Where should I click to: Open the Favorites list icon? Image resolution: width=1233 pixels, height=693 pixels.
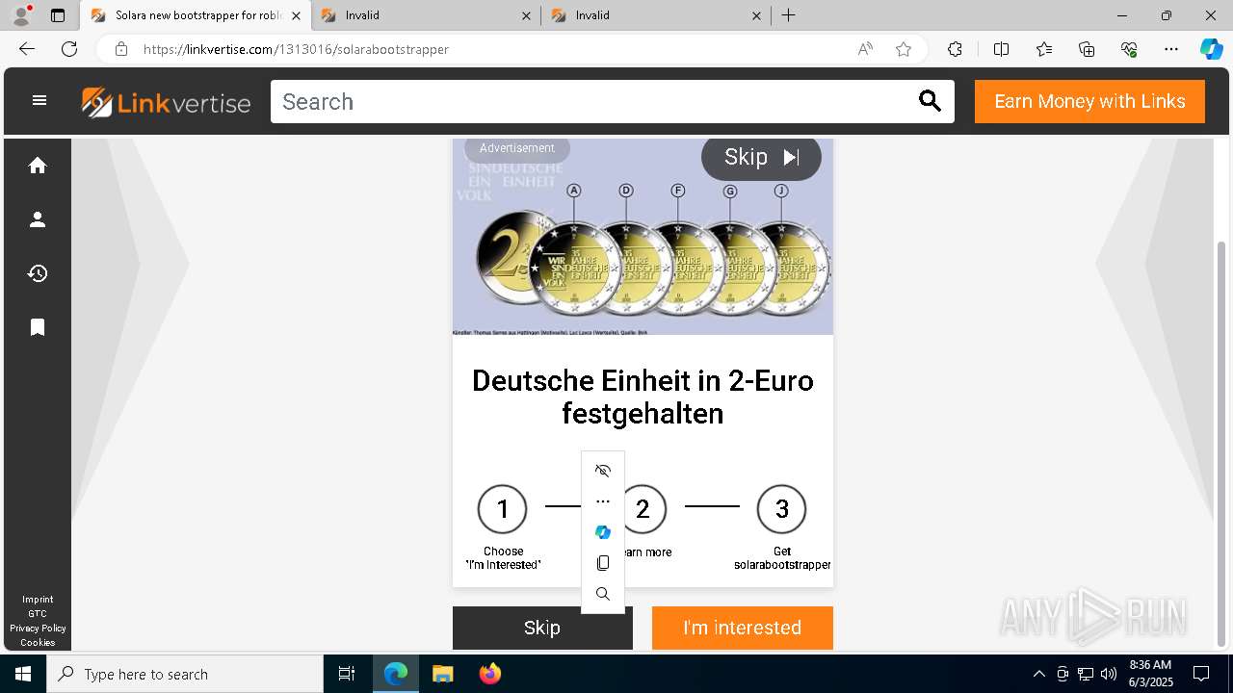click(x=1044, y=49)
